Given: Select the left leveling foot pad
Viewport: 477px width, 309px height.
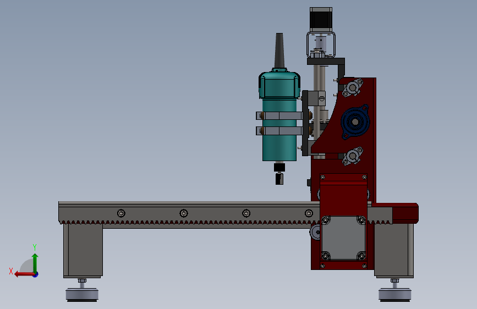Looking at the screenshot, I should [x=82, y=294].
